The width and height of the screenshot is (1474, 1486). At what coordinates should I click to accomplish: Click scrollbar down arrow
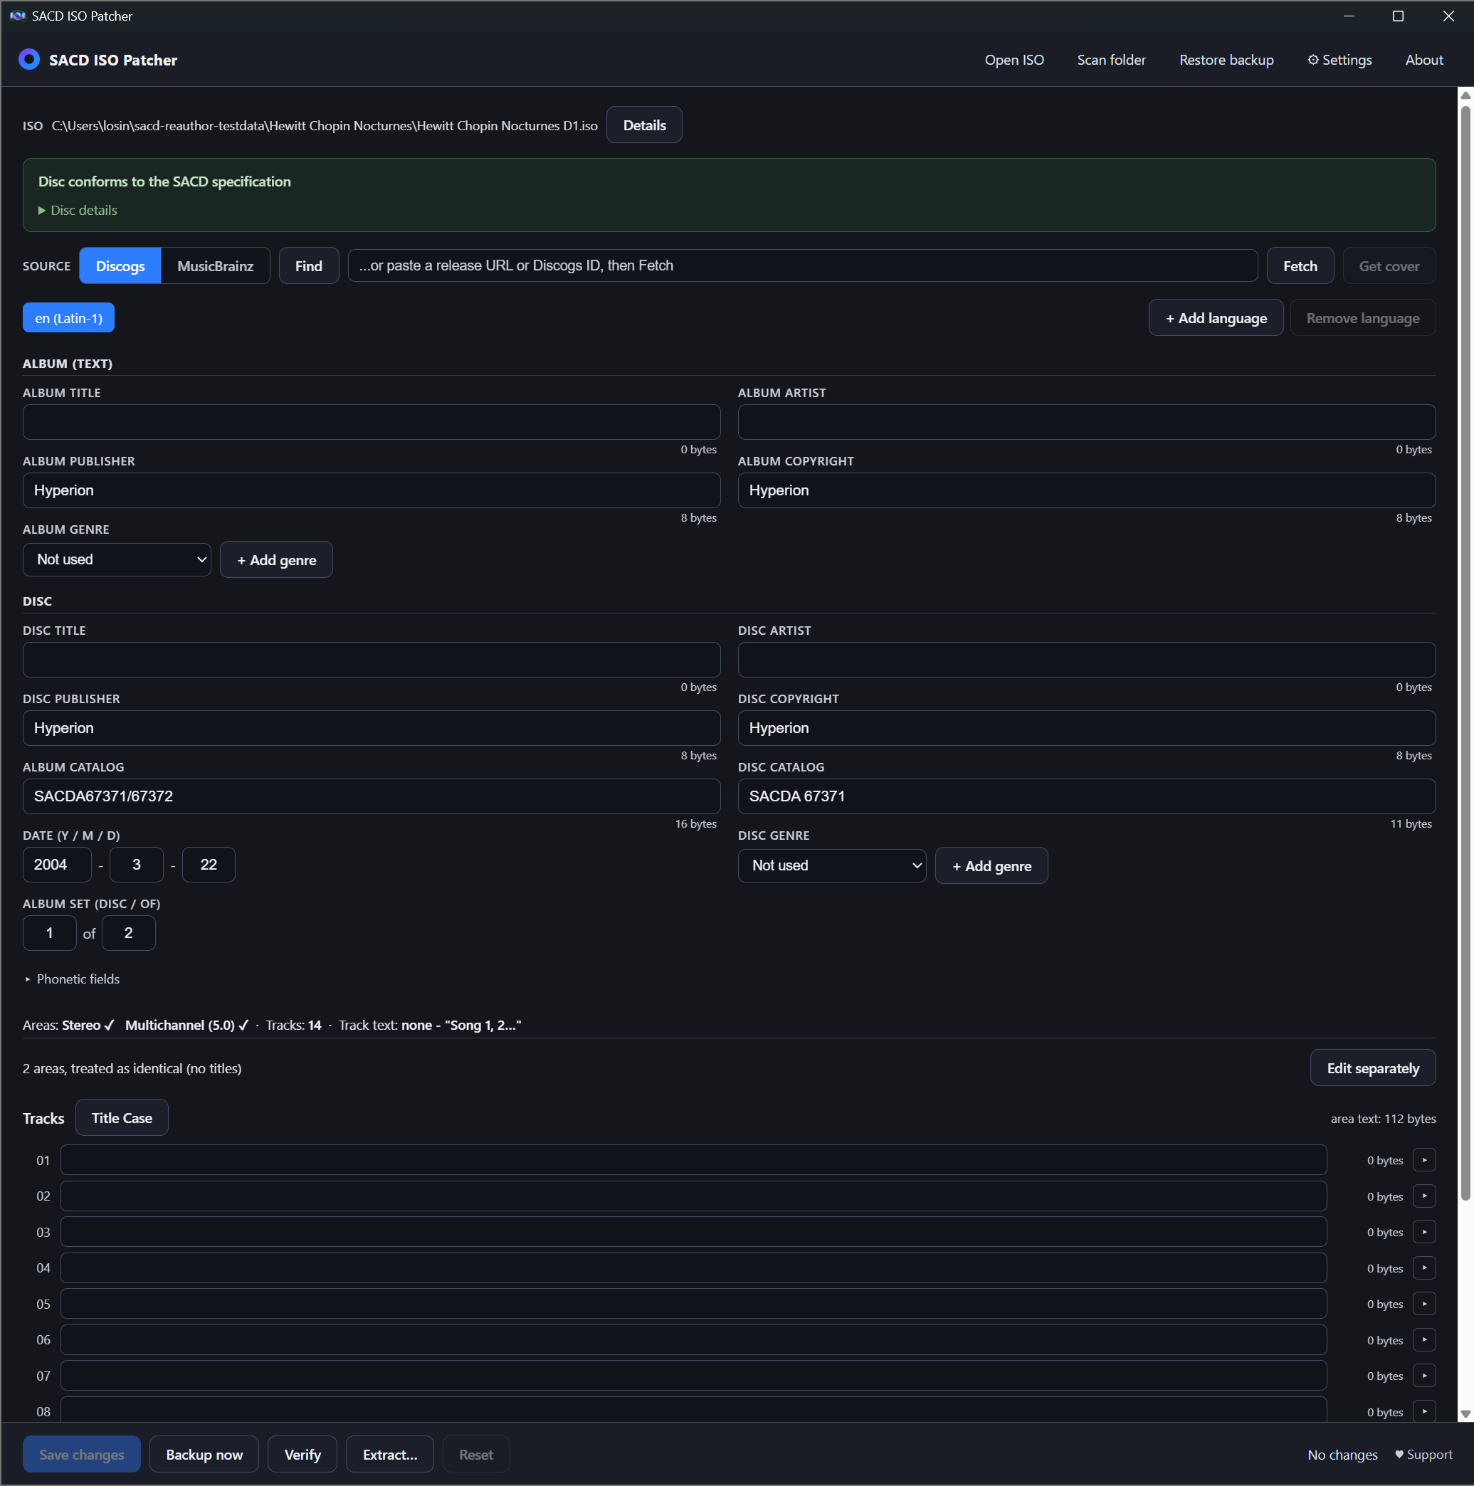(1465, 1413)
